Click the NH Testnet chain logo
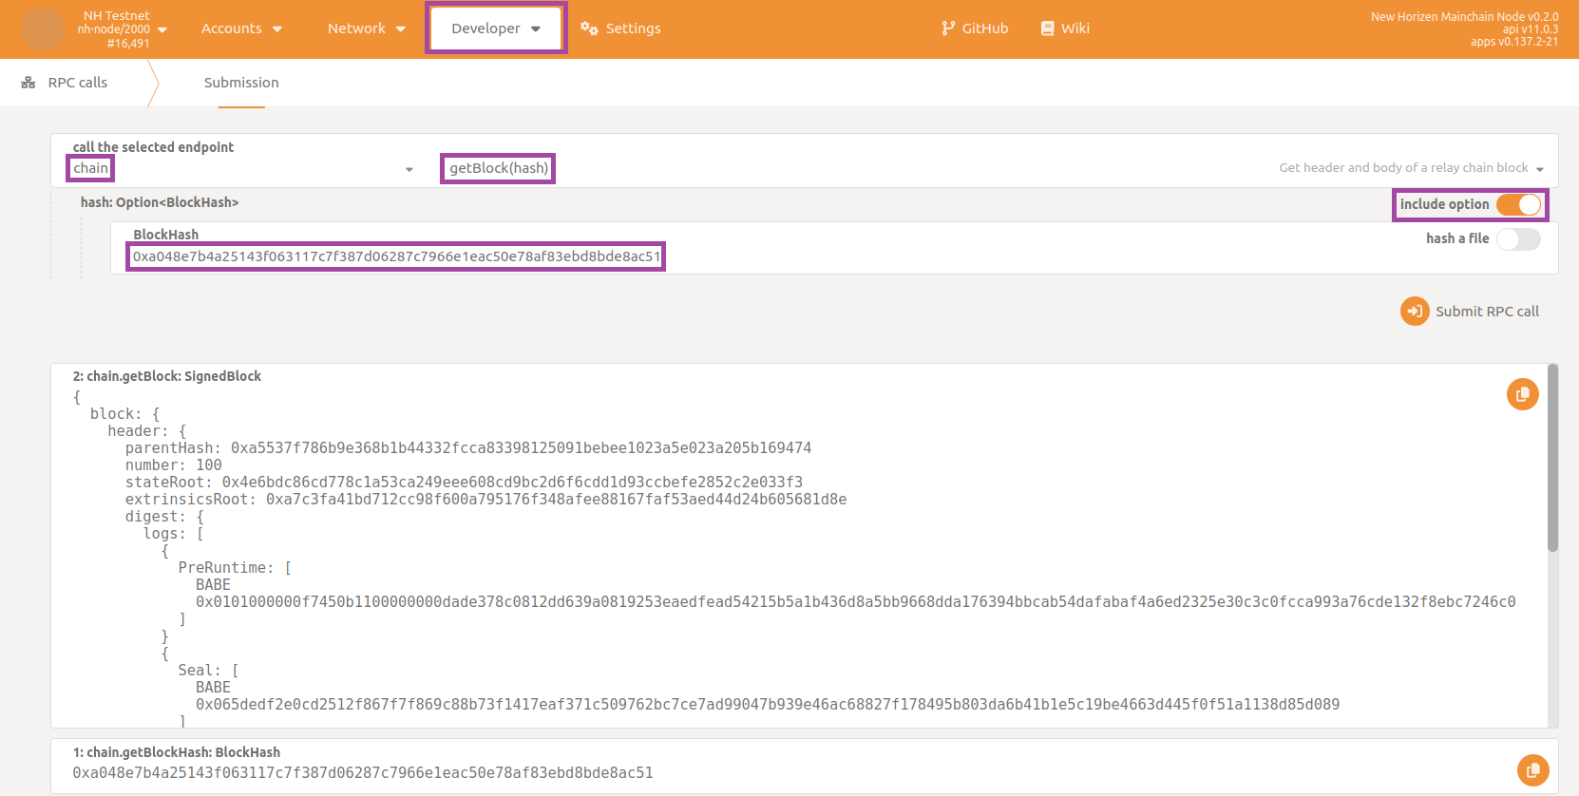This screenshot has width=1579, height=796. tap(43, 29)
